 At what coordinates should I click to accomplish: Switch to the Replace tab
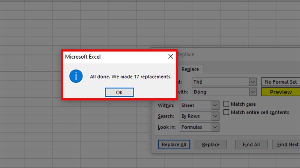[190, 69]
